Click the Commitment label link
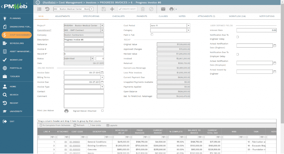Viewport: 284px width, 154px height. coord(44,30)
